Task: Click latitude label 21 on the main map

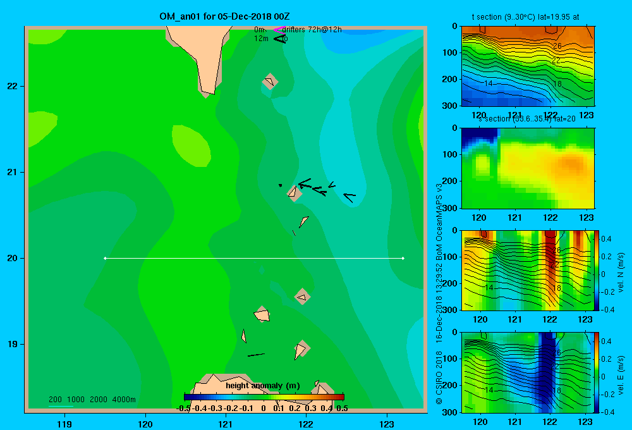Action: (x=13, y=172)
